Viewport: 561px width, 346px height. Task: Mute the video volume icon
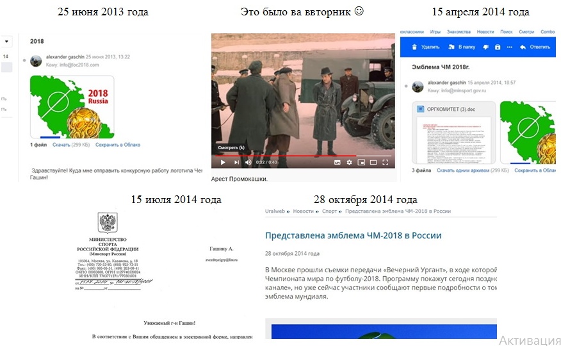[x=248, y=163]
